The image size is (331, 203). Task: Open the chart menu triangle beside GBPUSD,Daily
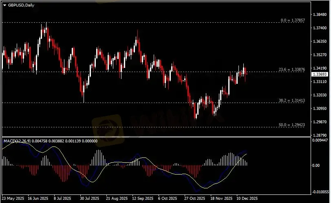tap(4, 5)
